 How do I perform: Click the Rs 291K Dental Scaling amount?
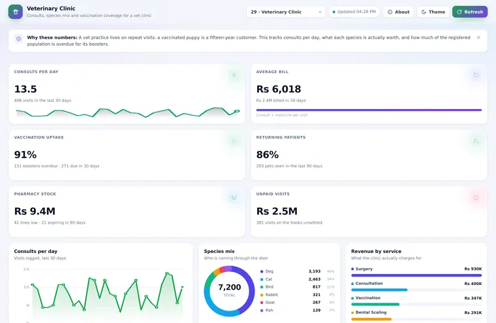(473, 313)
